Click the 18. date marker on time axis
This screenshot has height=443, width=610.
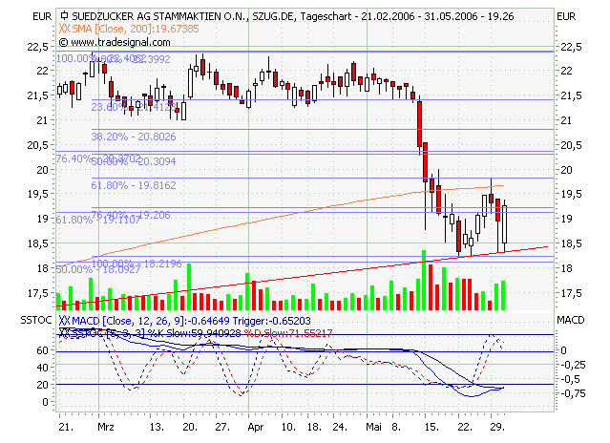tap(314, 427)
